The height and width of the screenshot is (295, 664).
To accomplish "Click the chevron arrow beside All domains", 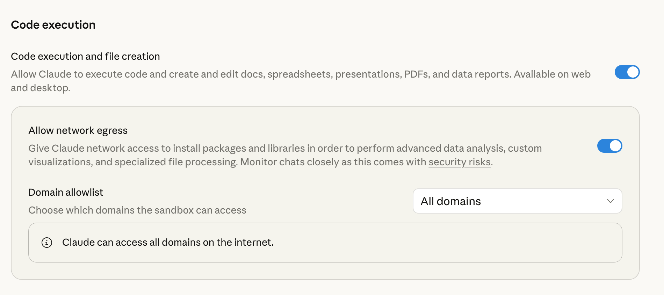I will coord(610,201).
